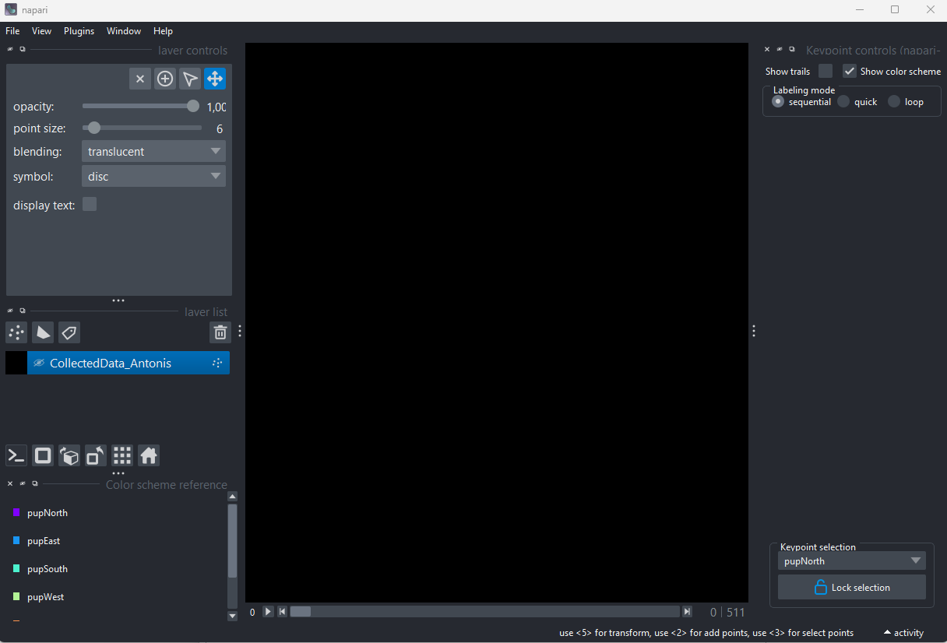Select the quick labeling mode
This screenshot has height=643, width=947.
pyautogui.click(x=843, y=101)
